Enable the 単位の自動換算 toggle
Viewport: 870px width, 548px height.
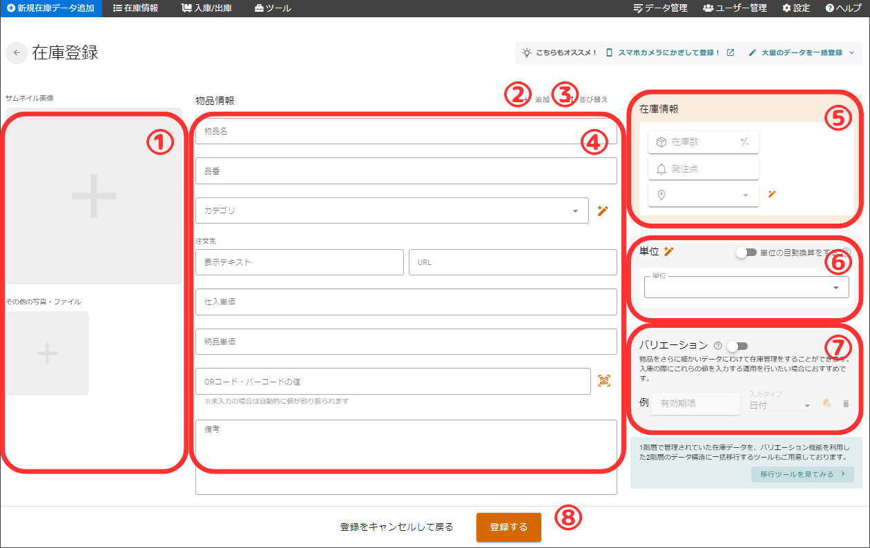746,253
